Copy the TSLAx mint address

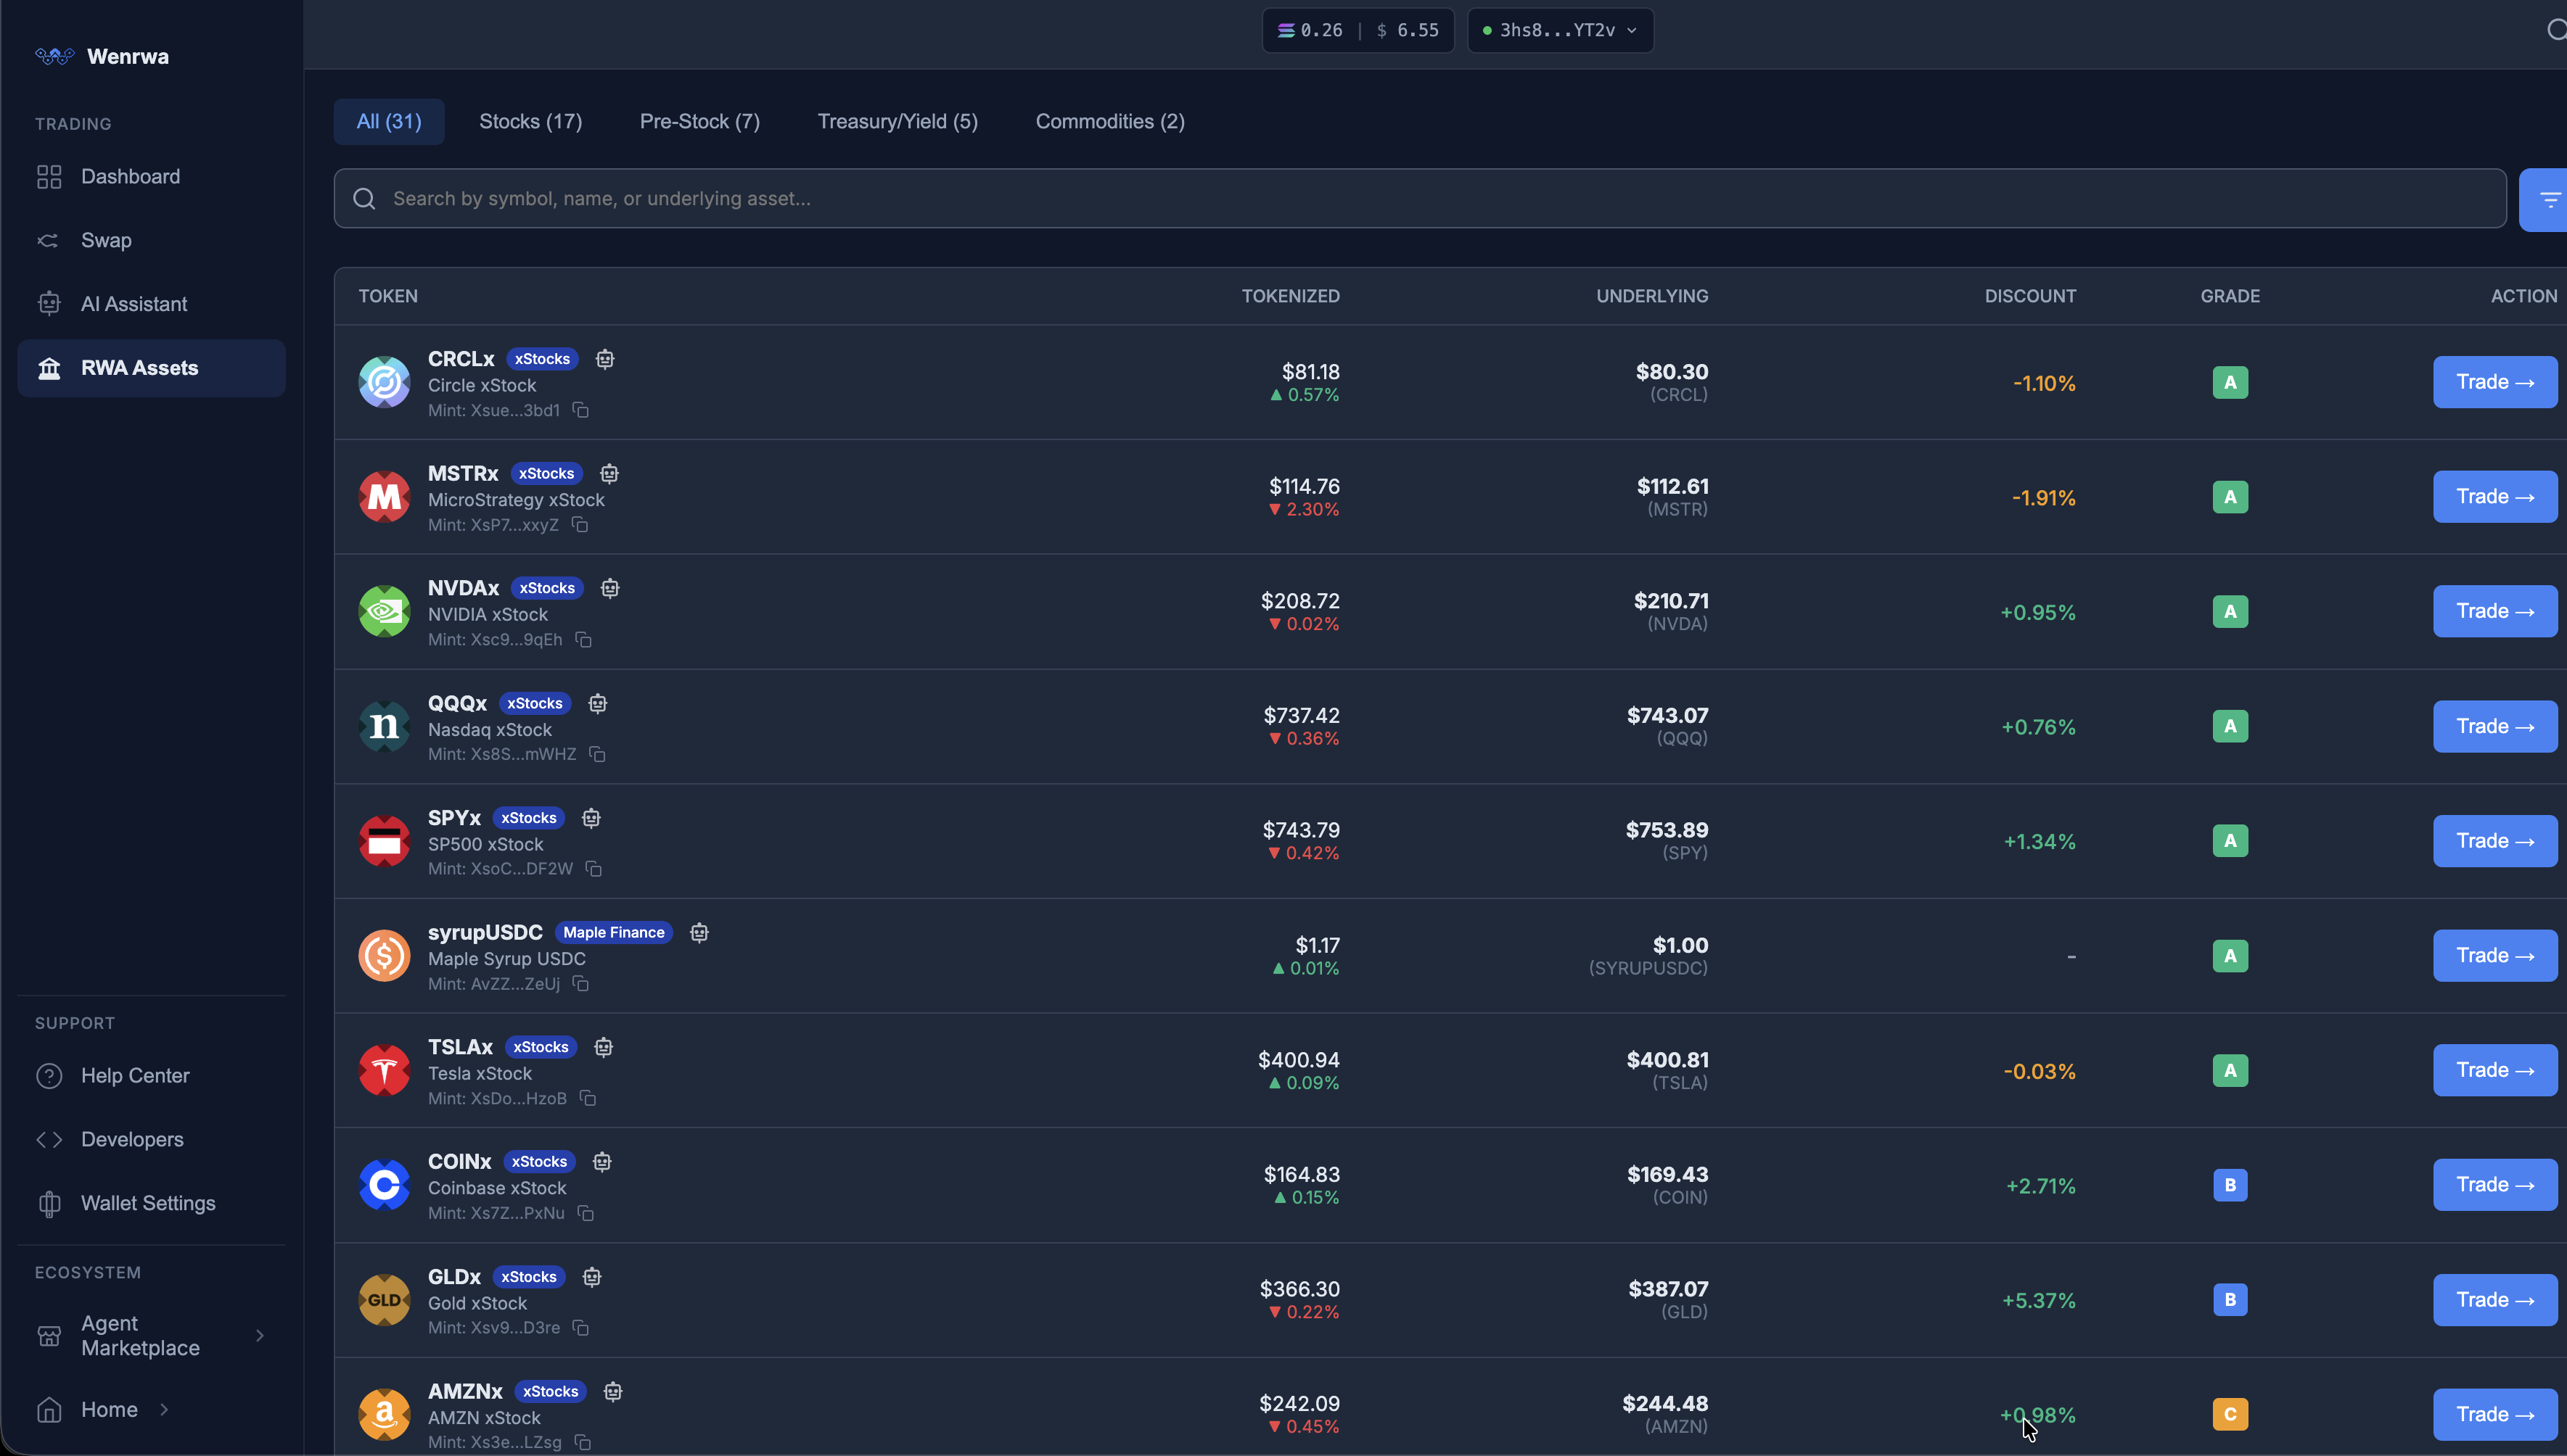[588, 1098]
